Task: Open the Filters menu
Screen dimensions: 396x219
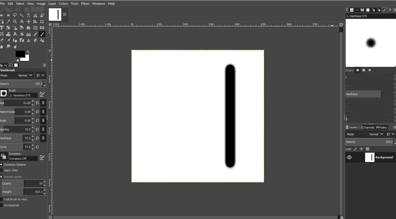Action: pyautogui.click(x=85, y=4)
